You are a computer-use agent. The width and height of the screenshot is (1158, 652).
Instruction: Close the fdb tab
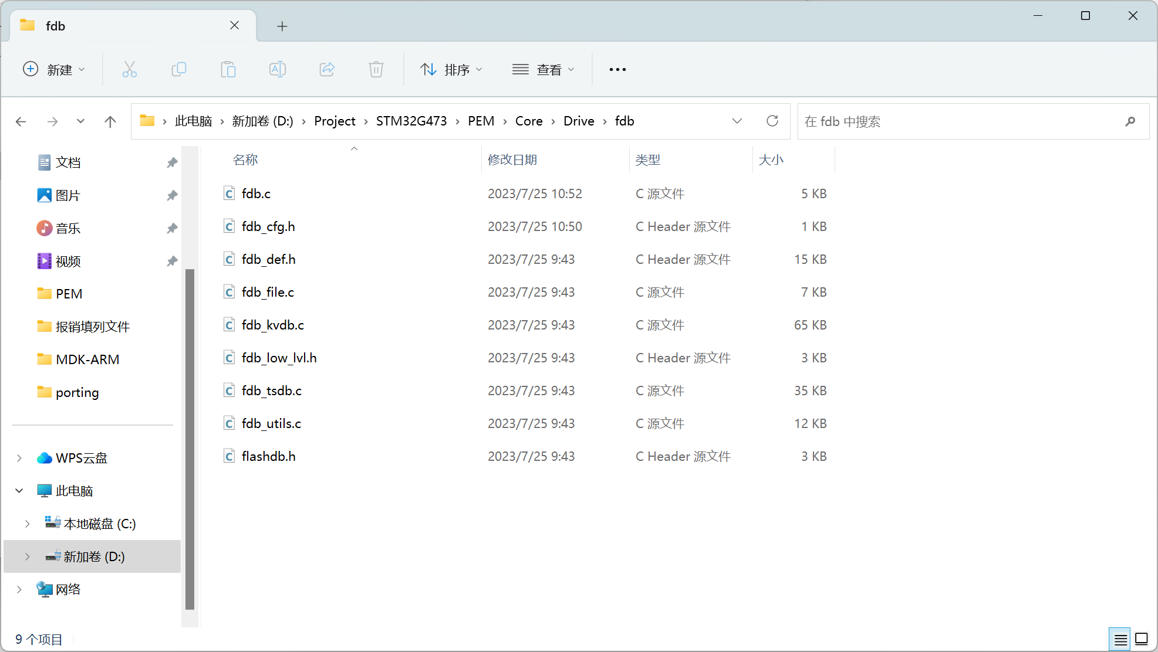pyautogui.click(x=234, y=25)
